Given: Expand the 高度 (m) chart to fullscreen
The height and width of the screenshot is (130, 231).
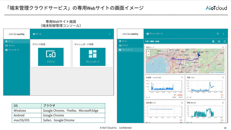Looking at the screenshot, I should (223, 77).
